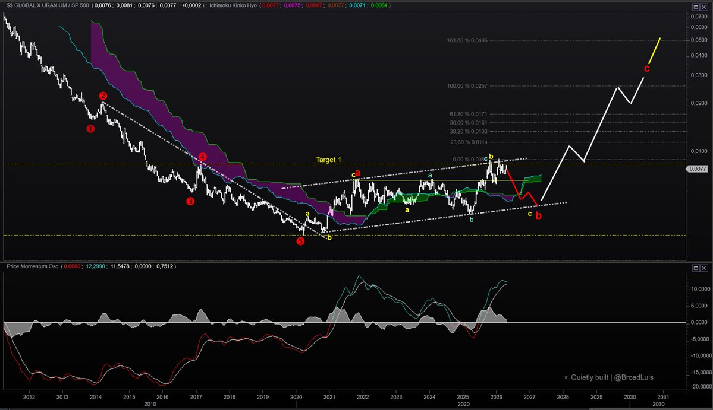Click the oscillator value 0,7512

[x=165, y=266]
